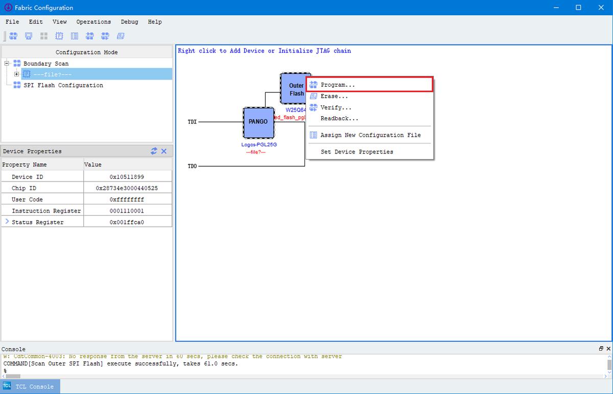Select Set Device Properties
Viewport: 613px width, 394px height.
tap(369, 152)
